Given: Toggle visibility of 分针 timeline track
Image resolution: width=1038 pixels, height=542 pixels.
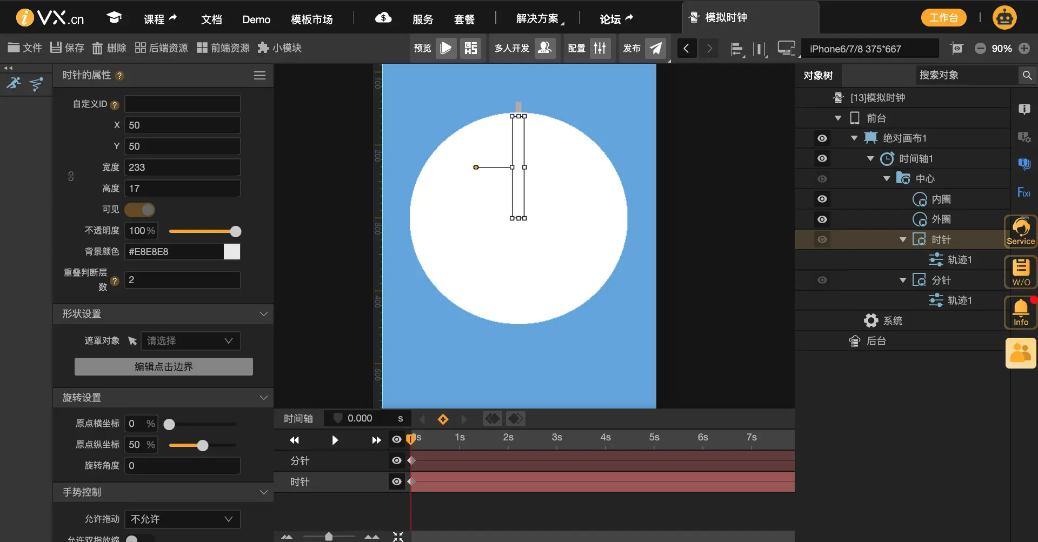Looking at the screenshot, I should 397,460.
